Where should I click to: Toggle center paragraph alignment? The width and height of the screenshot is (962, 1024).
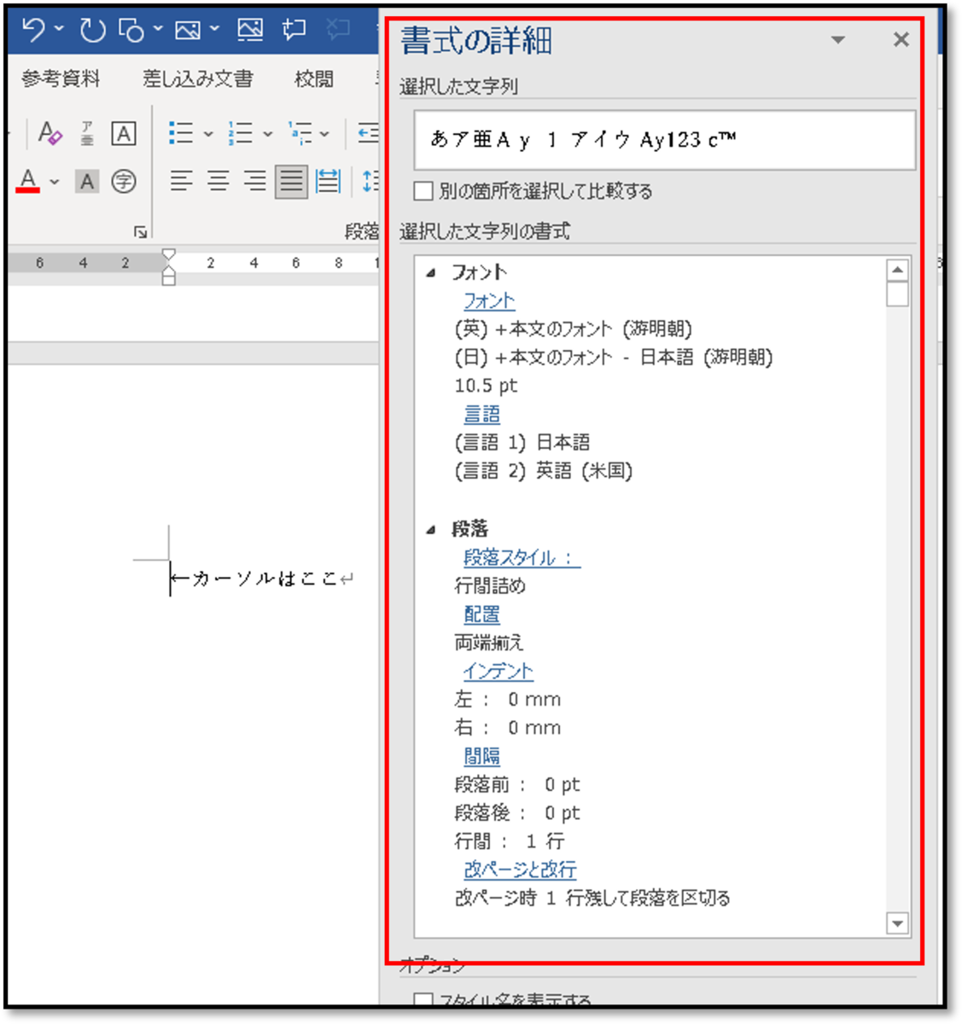click(x=219, y=181)
